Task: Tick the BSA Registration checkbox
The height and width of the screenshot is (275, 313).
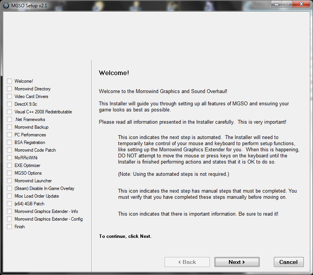Action: 10,142
